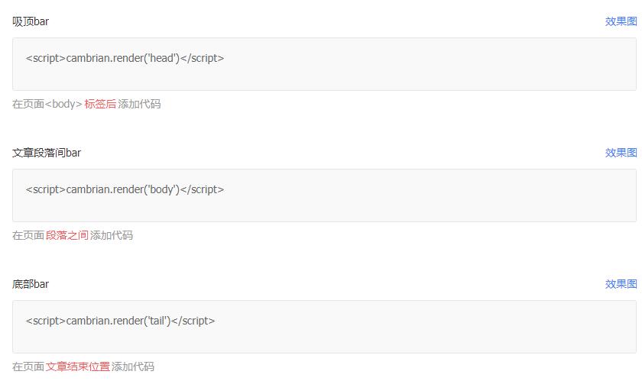Open the 效果图 link for 底部bar

621,284
